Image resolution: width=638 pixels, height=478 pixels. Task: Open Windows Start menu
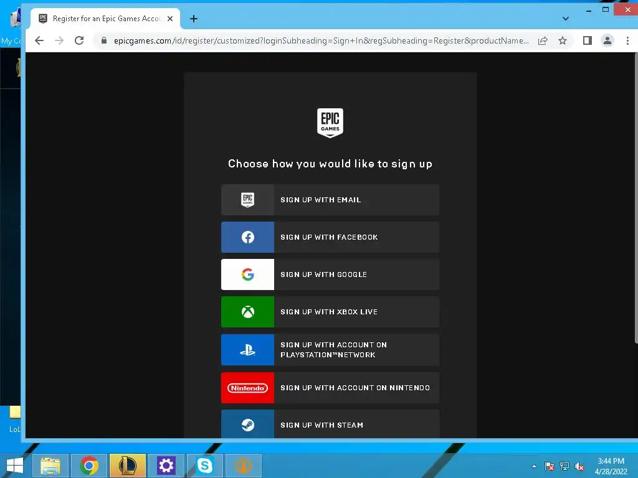(x=15, y=466)
